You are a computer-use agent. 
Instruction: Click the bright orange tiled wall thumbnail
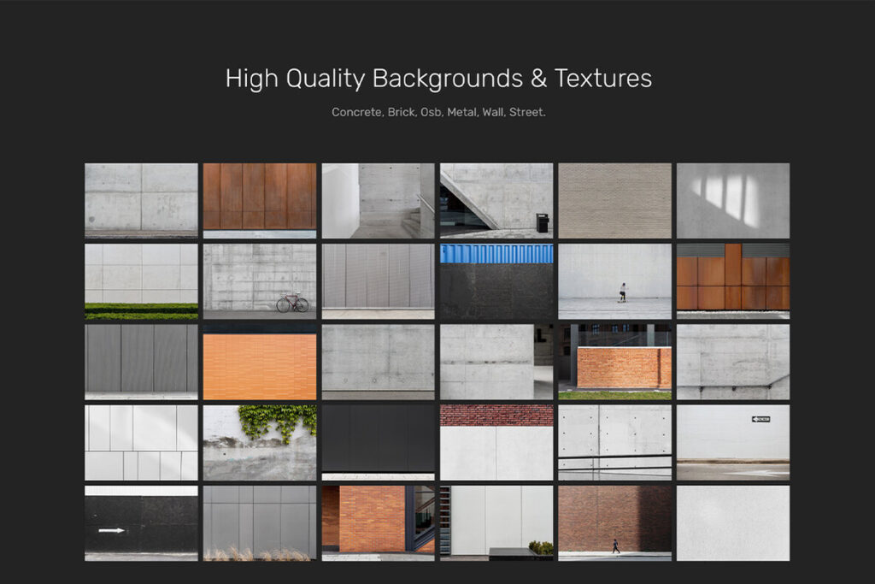pyautogui.click(x=259, y=362)
